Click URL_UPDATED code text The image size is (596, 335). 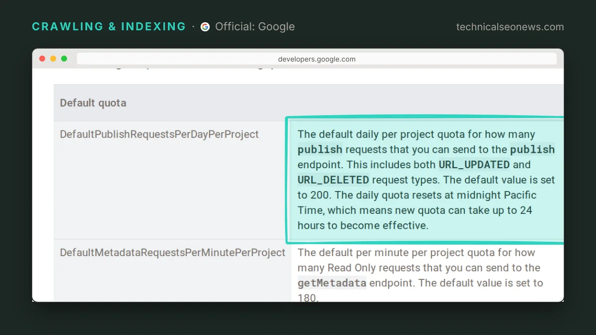[474, 164]
